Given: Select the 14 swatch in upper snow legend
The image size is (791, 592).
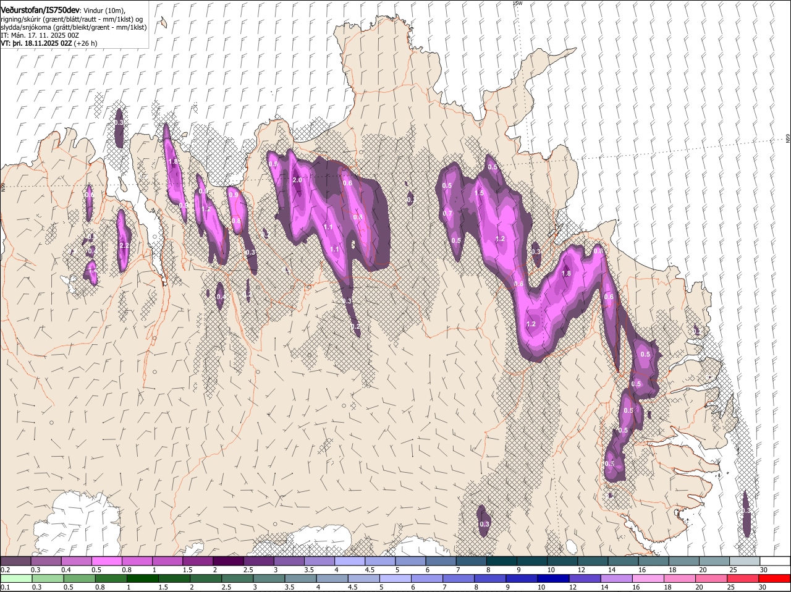Looking at the screenshot, I should (623, 560).
